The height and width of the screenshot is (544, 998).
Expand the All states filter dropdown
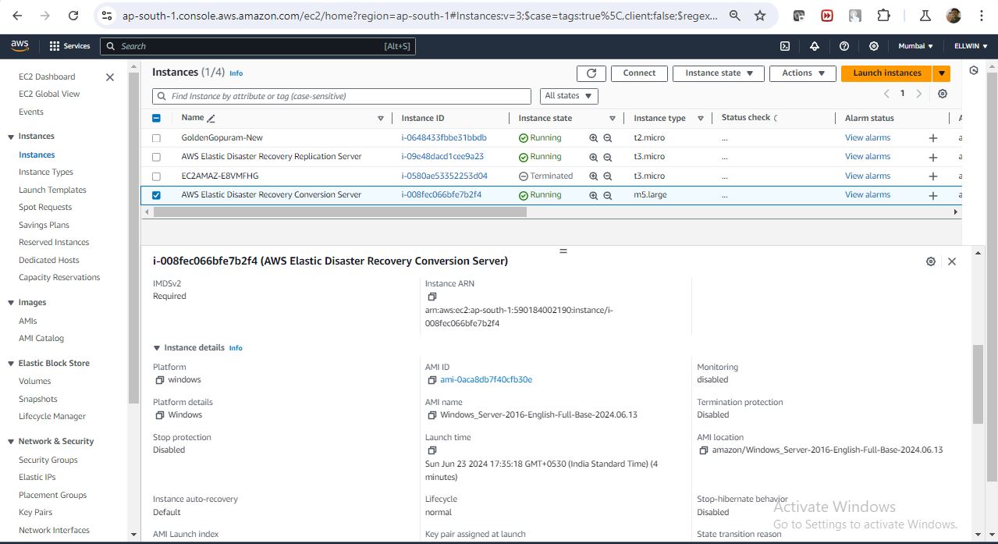[x=569, y=96]
